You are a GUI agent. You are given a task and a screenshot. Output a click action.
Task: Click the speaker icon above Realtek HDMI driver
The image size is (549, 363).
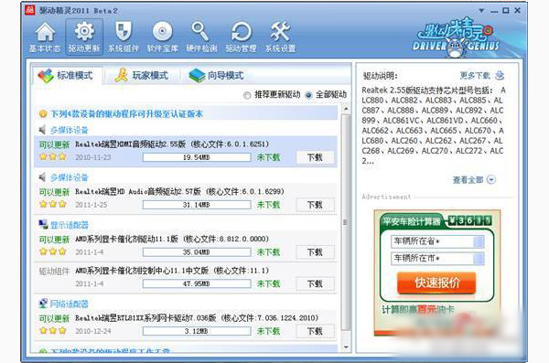pyautogui.click(x=42, y=130)
